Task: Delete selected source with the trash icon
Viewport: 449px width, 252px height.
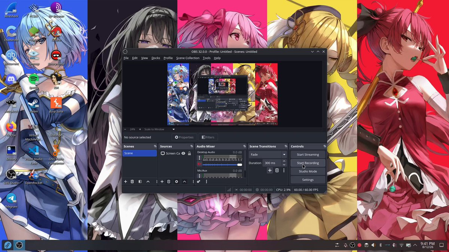Action: click(169, 181)
